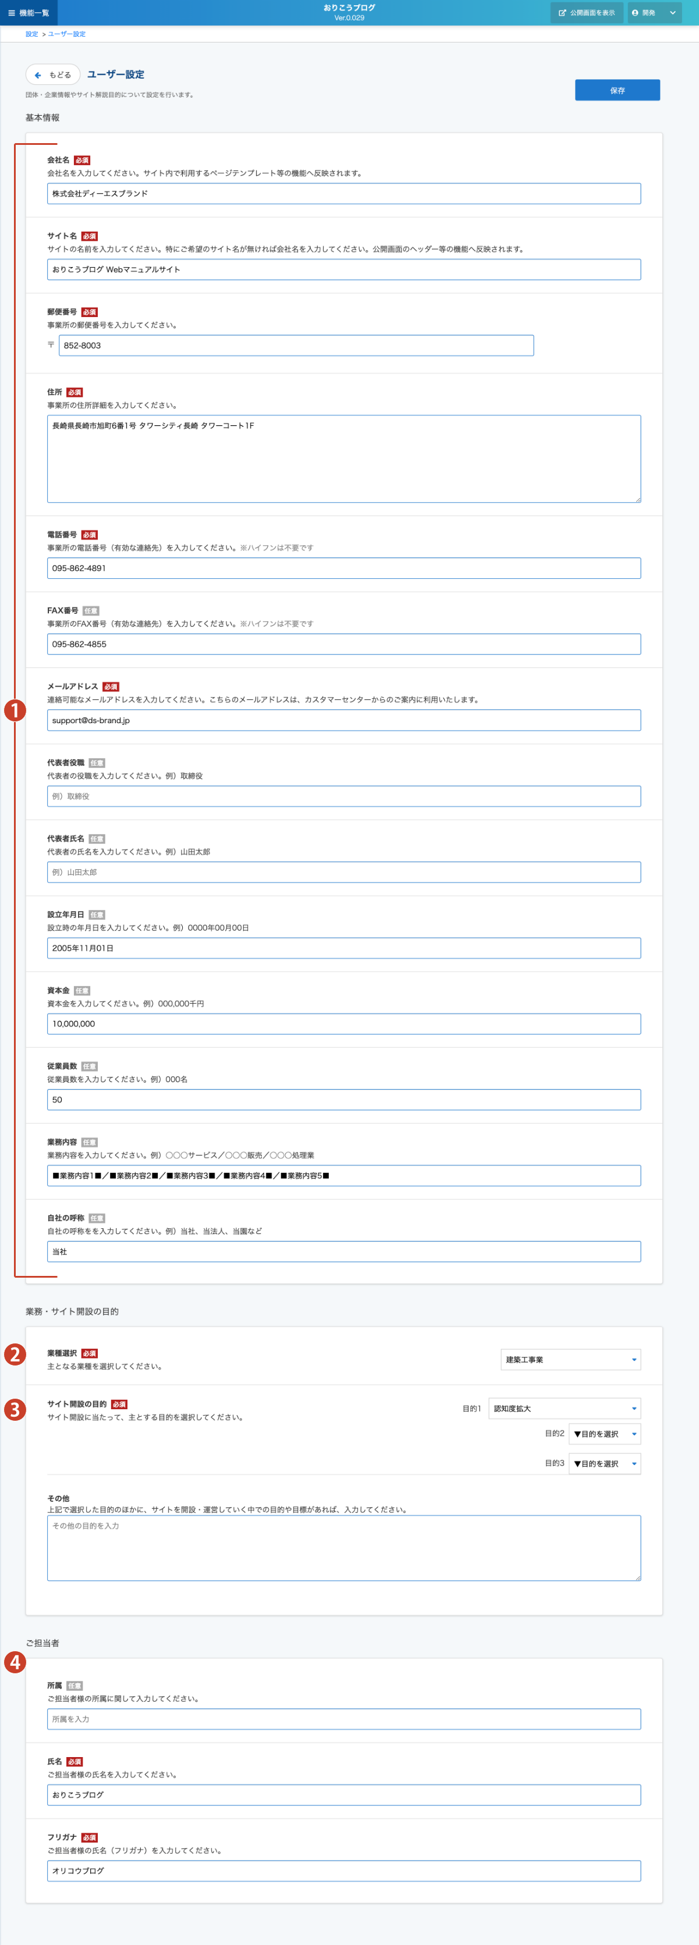Viewport: 699px width, 1945px height.
Task: Open the 目的1 dropdown showing 認知度拡大
Action: 565,1408
